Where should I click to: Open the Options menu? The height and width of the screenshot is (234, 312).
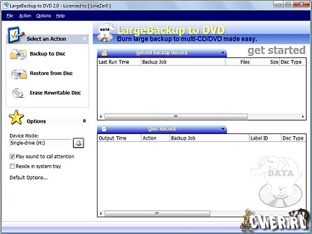point(43,16)
